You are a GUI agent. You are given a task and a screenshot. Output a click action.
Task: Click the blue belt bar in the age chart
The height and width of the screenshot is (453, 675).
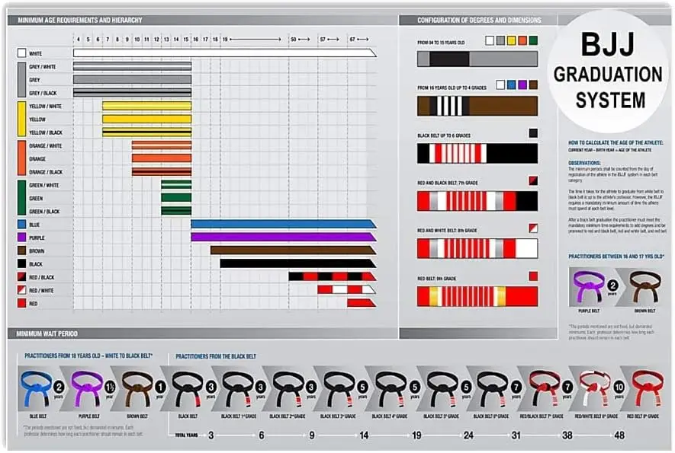click(284, 224)
